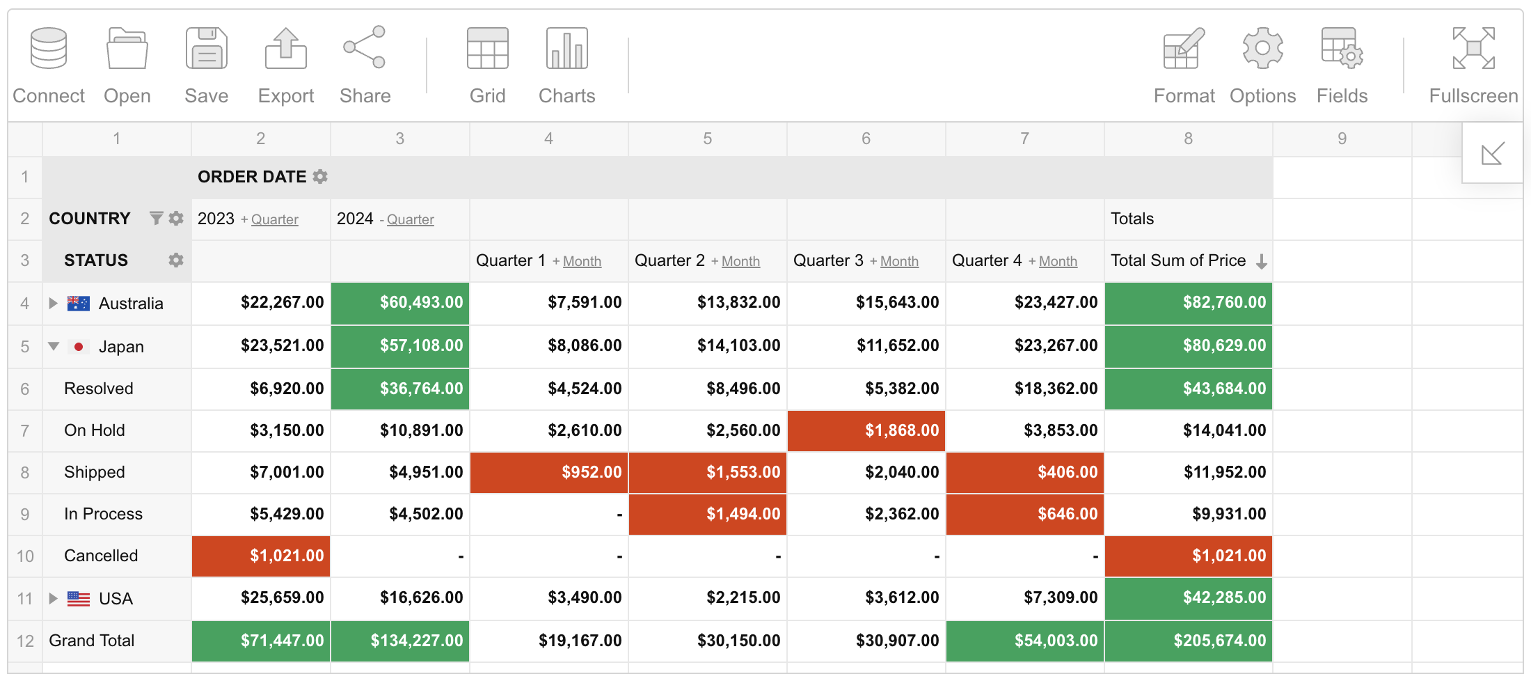The image size is (1531, 681).
Task: Select column header number 4
Action: 549,139
